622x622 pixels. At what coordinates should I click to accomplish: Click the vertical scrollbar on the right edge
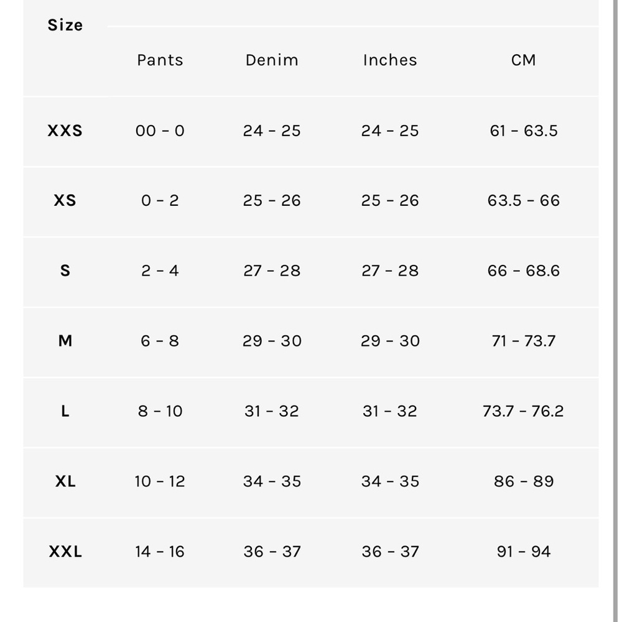point(615,311)
